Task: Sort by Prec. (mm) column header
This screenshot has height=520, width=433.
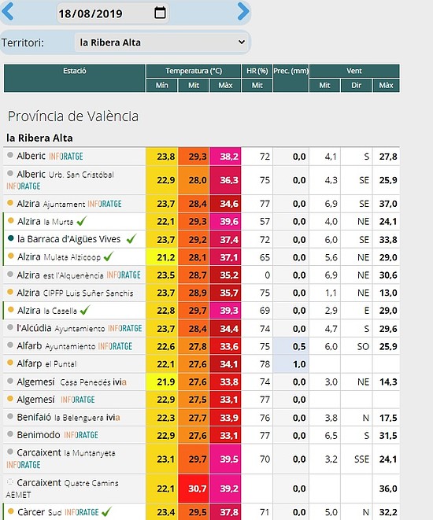Action: [x=291, y=78]
